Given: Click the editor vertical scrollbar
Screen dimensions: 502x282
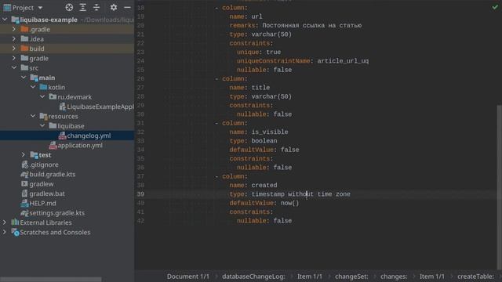Looking at the screenshot, I should 500,187.
